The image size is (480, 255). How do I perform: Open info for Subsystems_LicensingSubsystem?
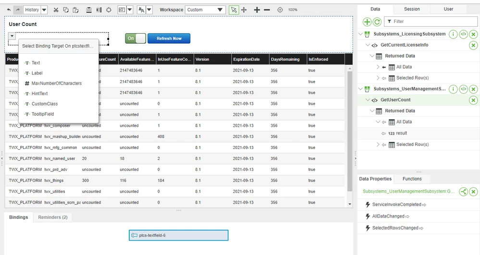453,34
